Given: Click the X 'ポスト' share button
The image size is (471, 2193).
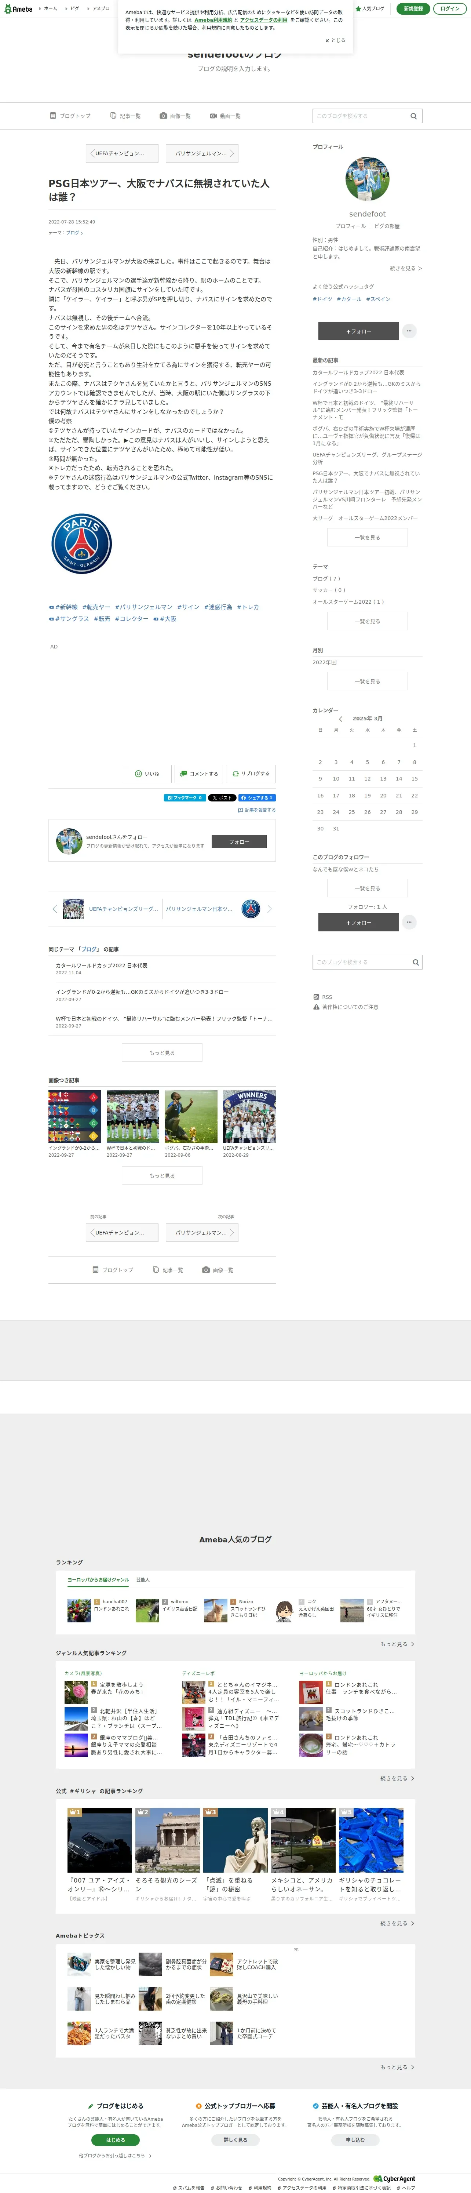Looking at the screenshot, I should click(x=222, y=798).
